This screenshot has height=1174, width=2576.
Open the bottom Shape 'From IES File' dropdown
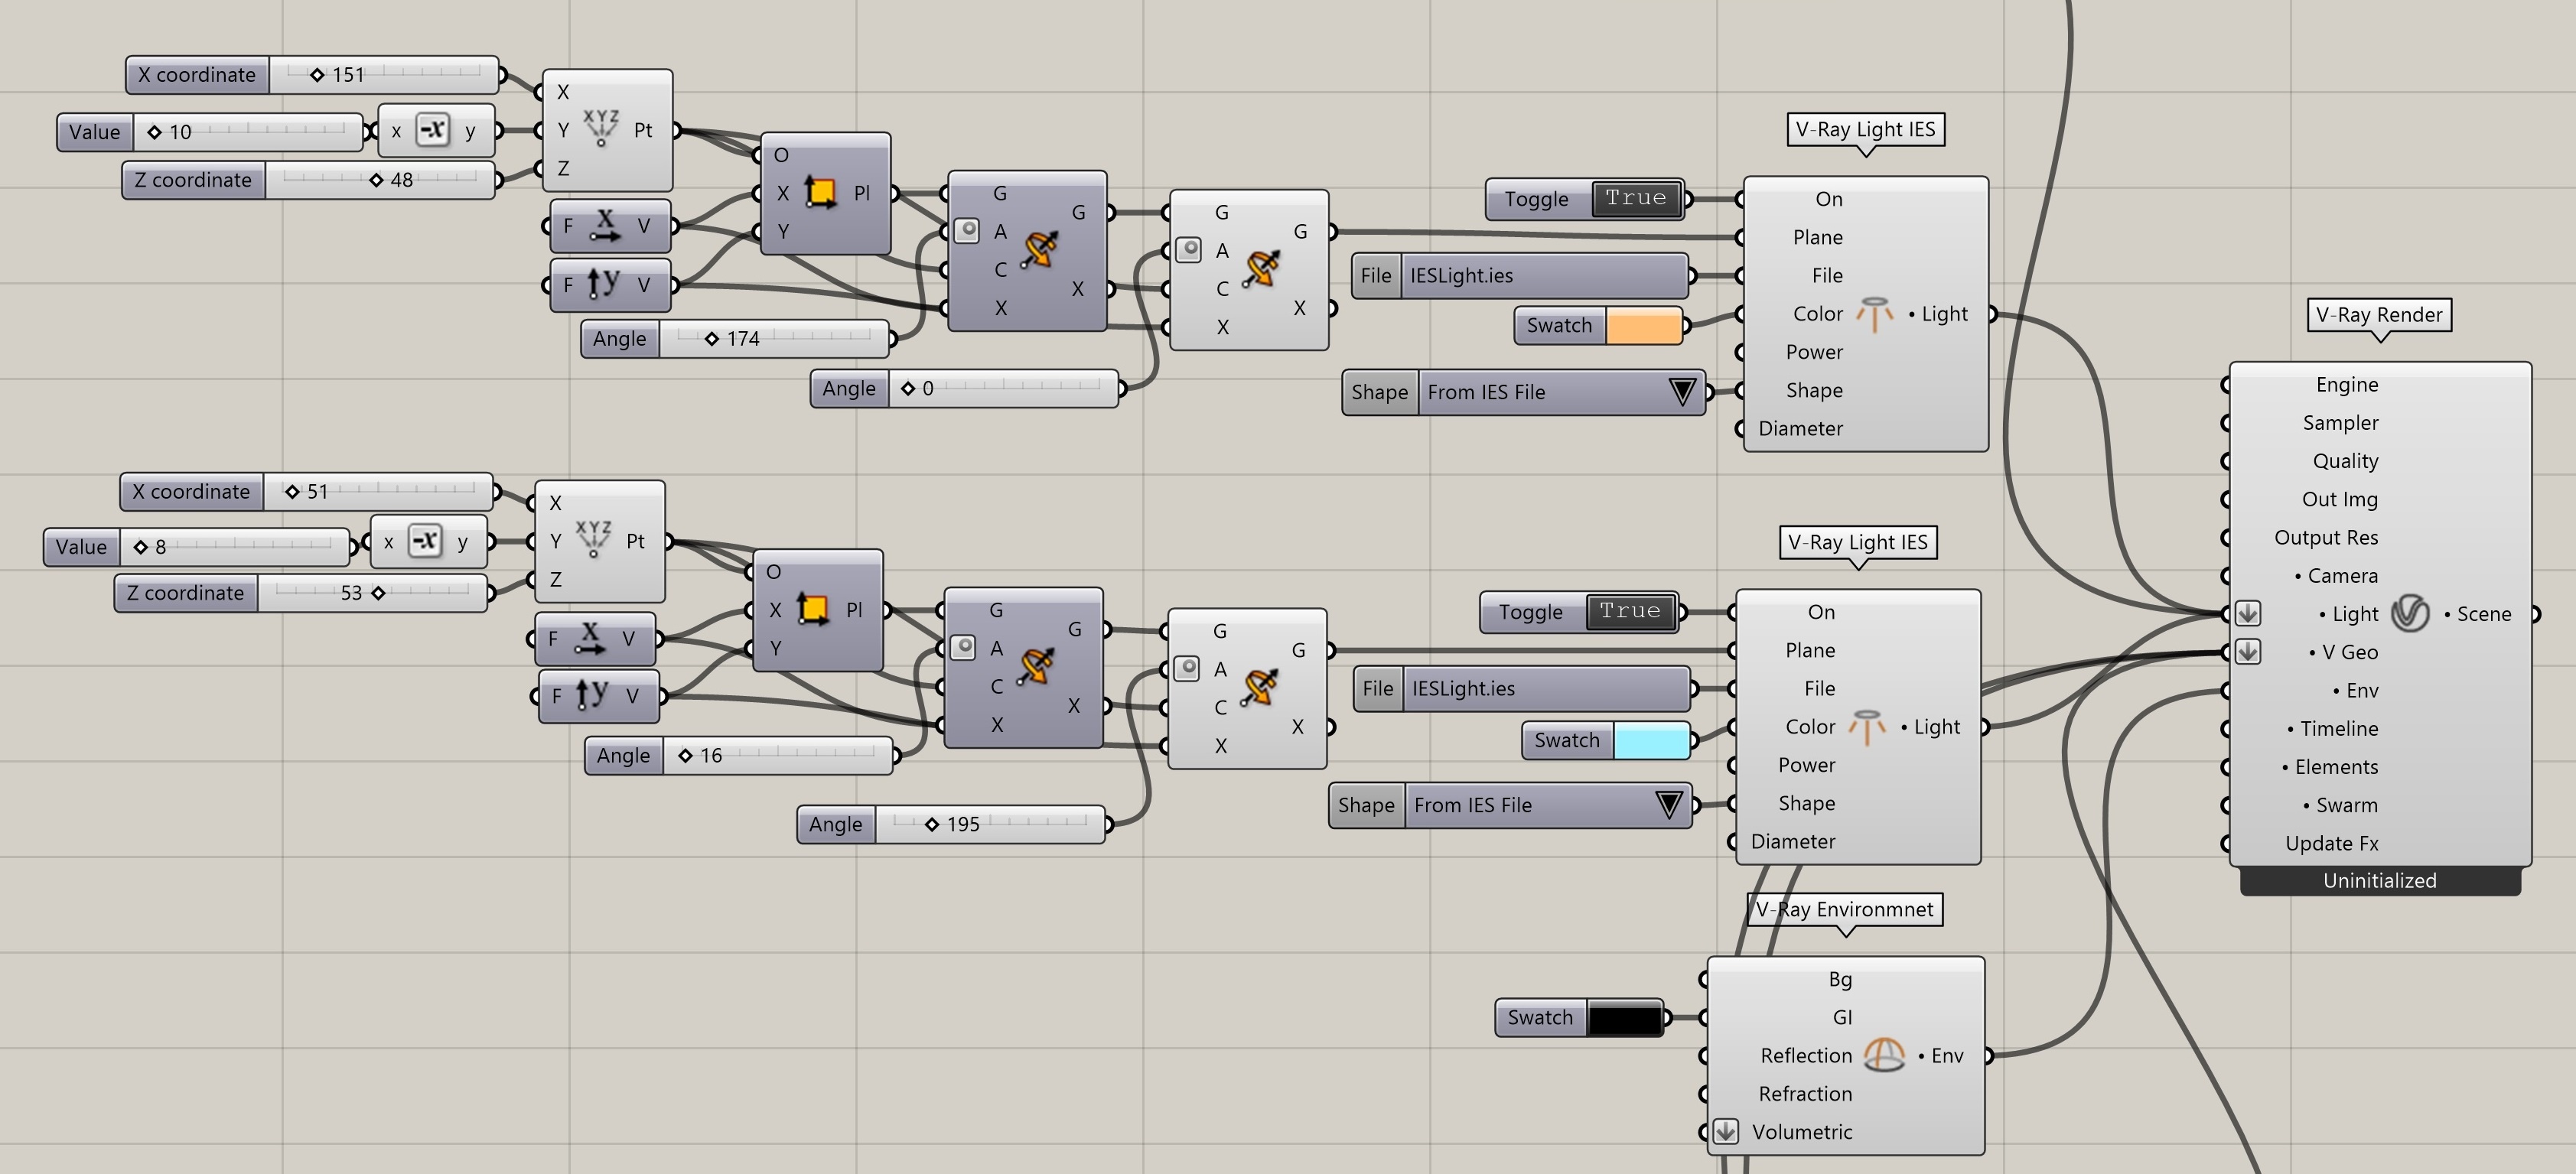[x=1668, y=804]
